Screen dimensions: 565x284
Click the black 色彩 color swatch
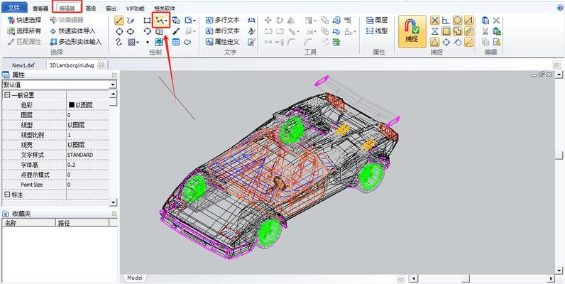(x=72, y=105)
